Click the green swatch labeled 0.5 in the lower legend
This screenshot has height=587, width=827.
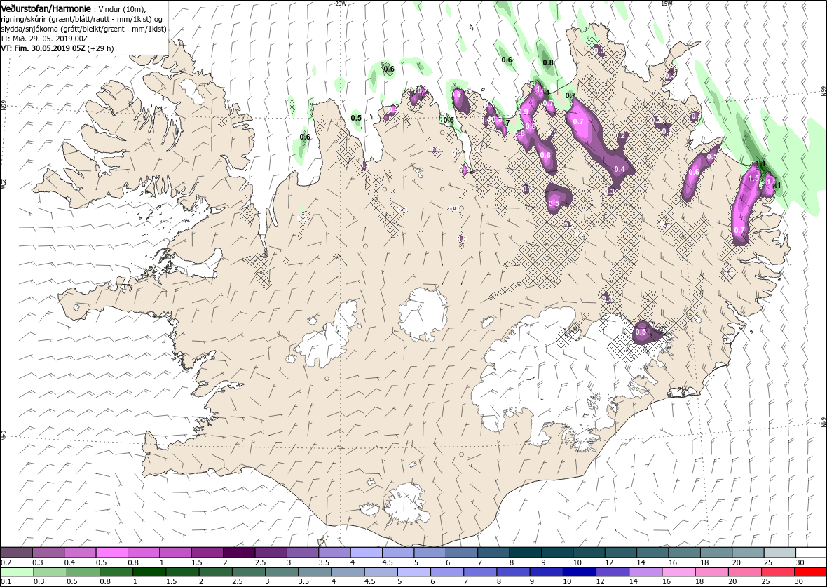tap(83, 572)
